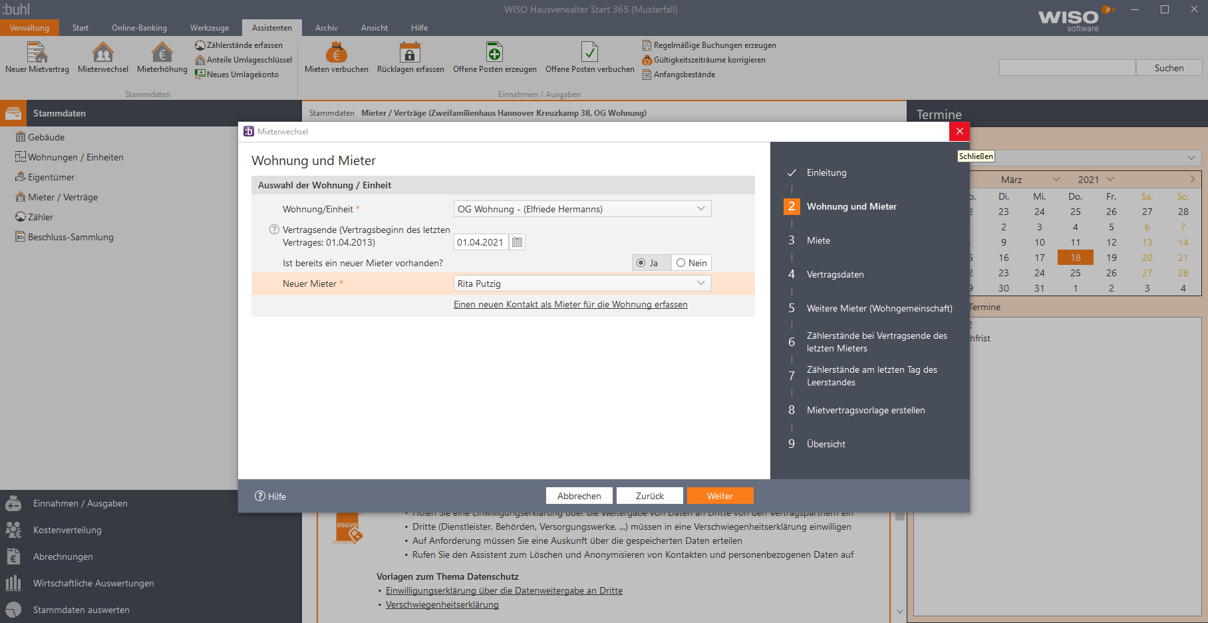Click the Mieterhöhung euro house icon
This screenshot has height=623, width=1208.
(162, 53)
